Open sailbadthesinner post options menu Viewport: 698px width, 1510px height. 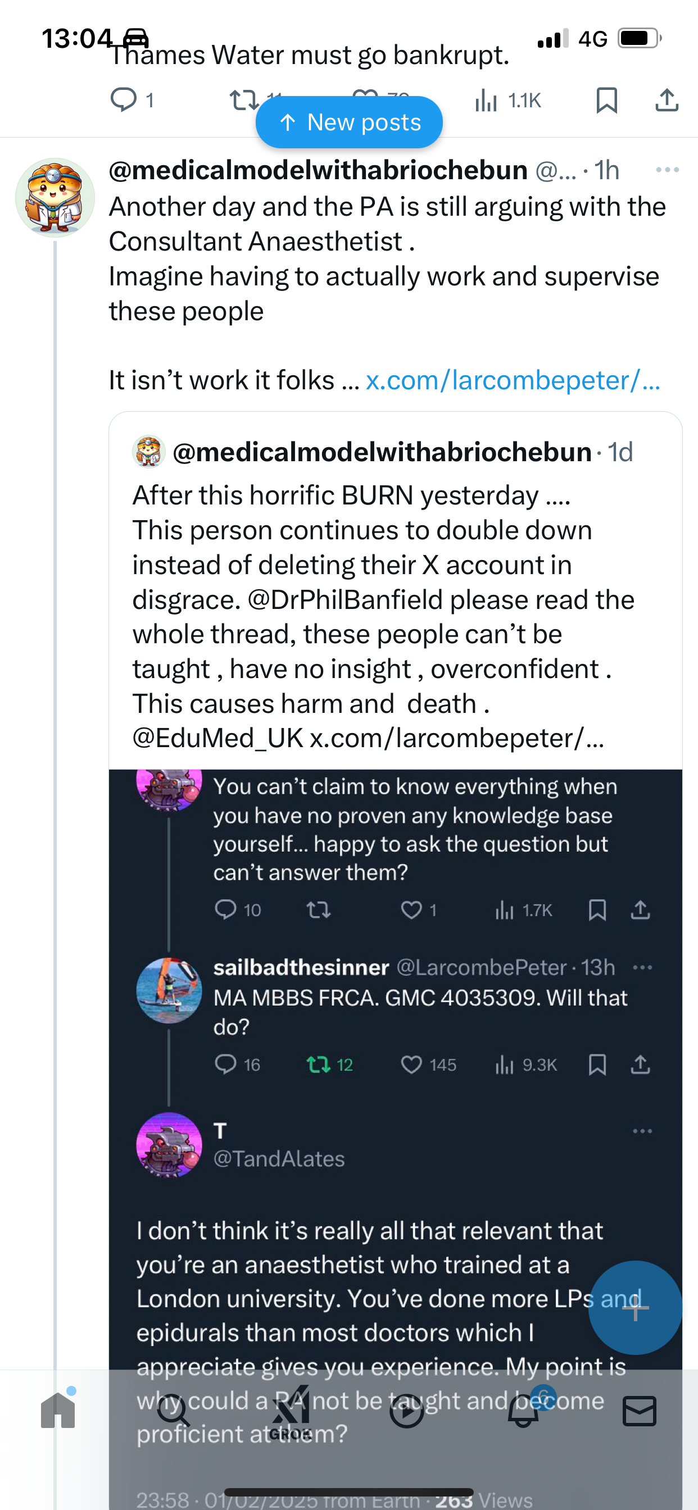click(643, 967)
